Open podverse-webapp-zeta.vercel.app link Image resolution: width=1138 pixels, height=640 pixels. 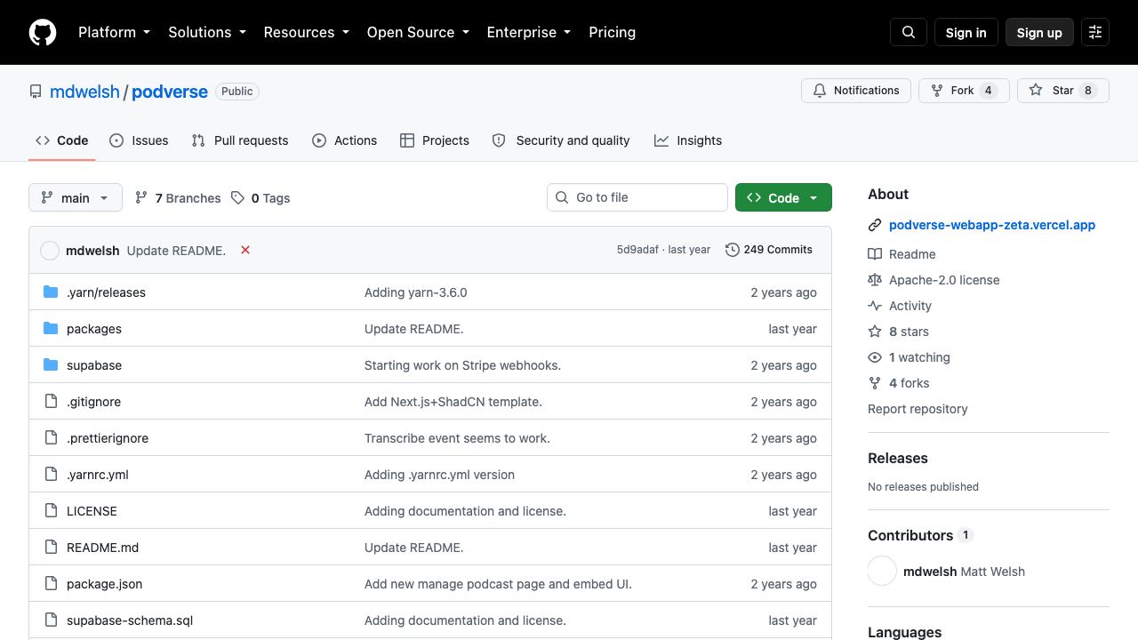coord(992,225)
